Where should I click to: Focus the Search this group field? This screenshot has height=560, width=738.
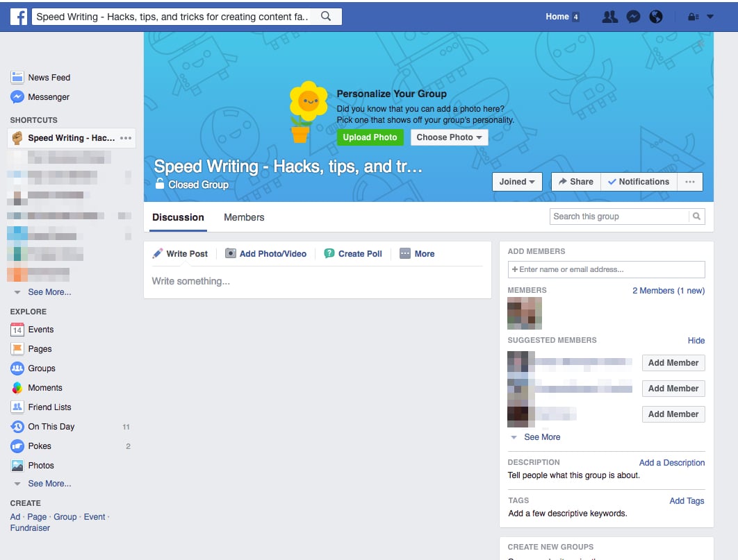[x=619, y=217]
